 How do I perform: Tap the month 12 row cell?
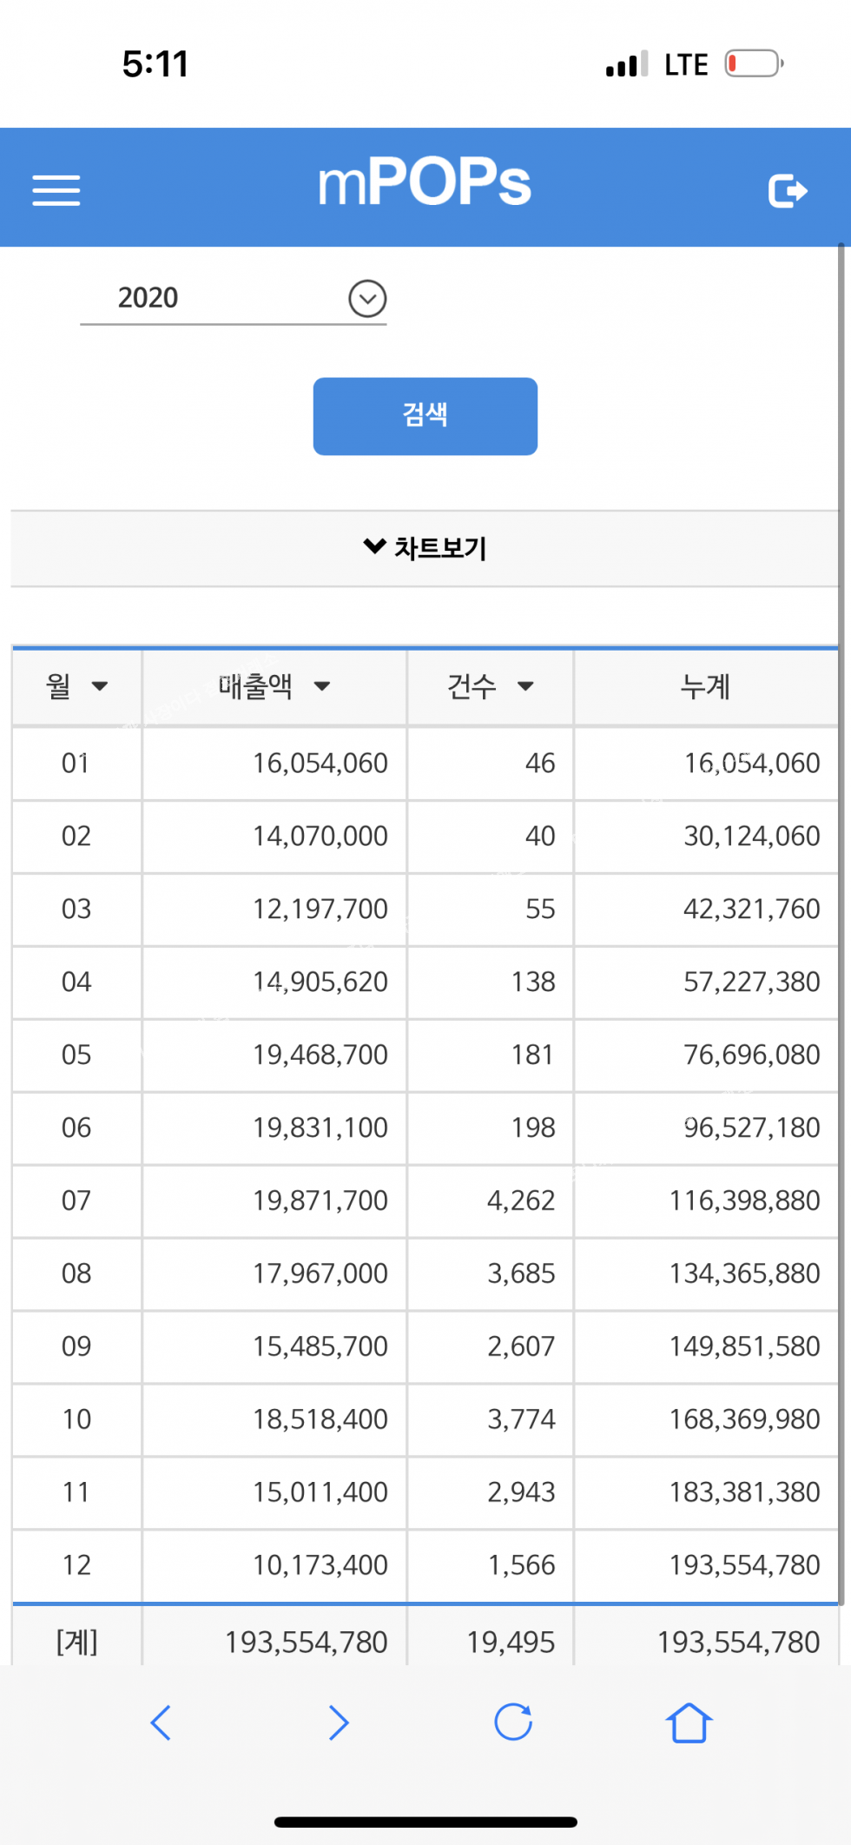(76, 1565)
